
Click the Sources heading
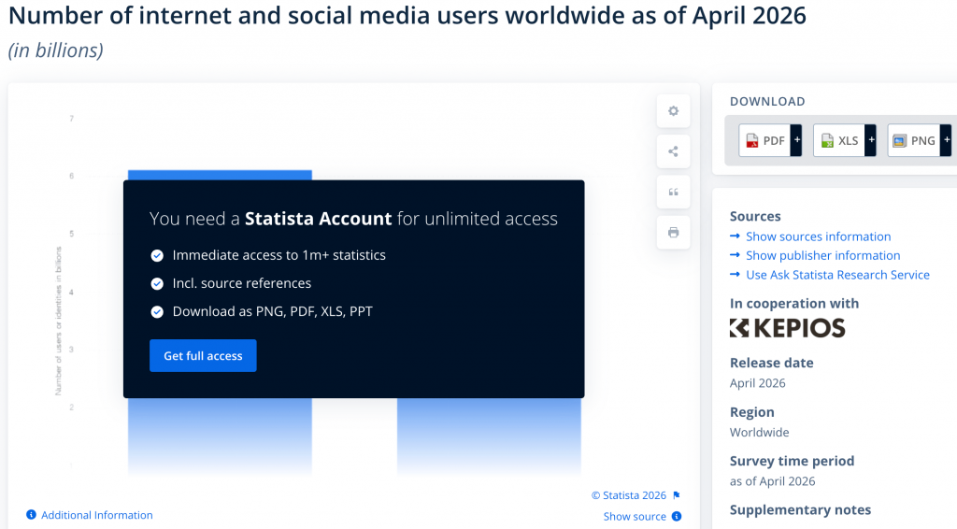(x=755, y=216)
